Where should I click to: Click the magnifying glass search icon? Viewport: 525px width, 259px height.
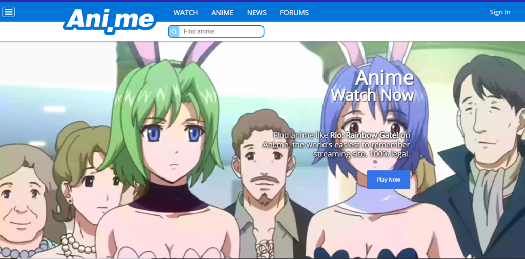click(x=174, y=32)
